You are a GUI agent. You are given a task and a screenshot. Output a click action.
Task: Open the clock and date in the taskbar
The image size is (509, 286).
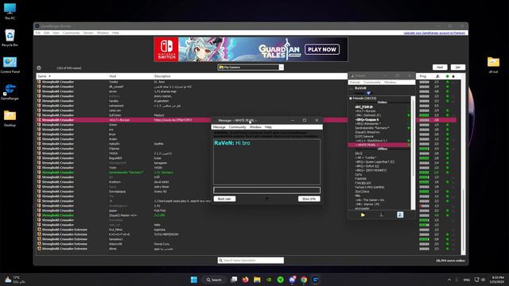tap(497, 280)
